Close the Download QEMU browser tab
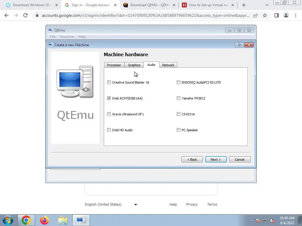Screen dimensions: 302x226 click(x=174, y=5)
